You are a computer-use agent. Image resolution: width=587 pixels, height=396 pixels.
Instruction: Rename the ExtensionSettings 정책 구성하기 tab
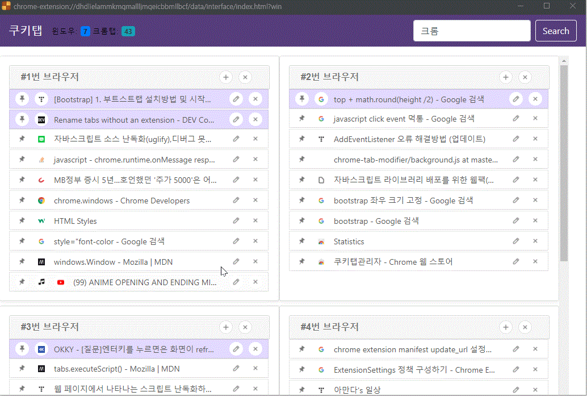pos(516,369)
